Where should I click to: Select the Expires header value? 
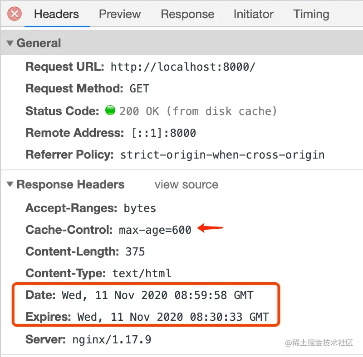click(x=173, y=317)
